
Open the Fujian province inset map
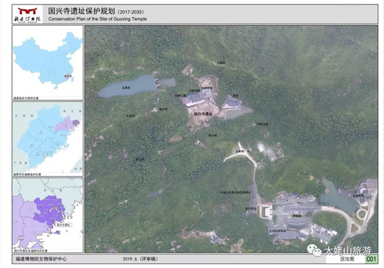tap(47, 139)
